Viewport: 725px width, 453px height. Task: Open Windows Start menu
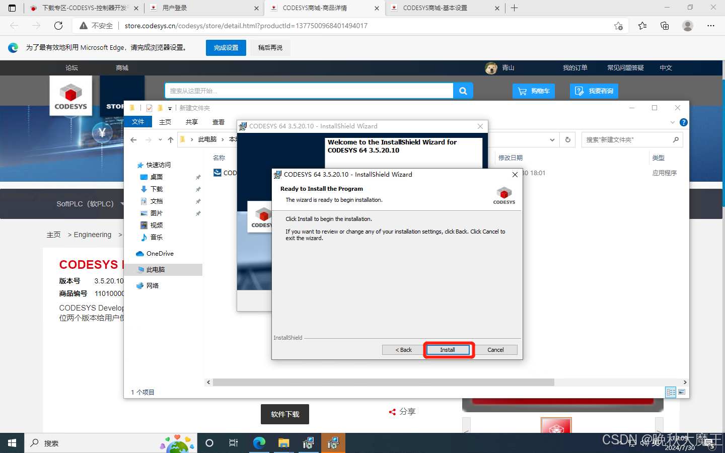12,443
